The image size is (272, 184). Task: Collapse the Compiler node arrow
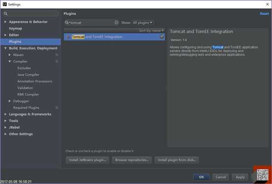(x=10, y=61)
